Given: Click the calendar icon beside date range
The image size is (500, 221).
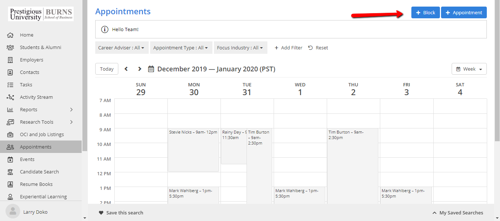Looking at the screenshot, I should click(151, 69).
